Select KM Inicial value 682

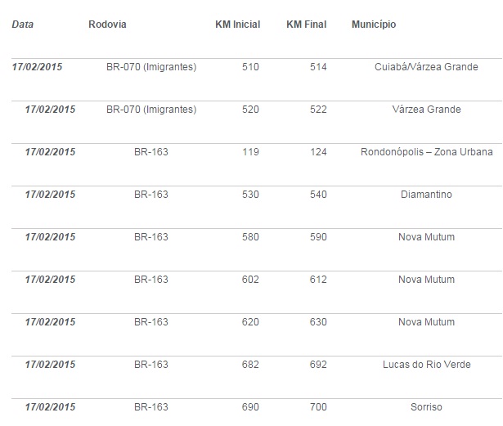[x=250, y=365]
